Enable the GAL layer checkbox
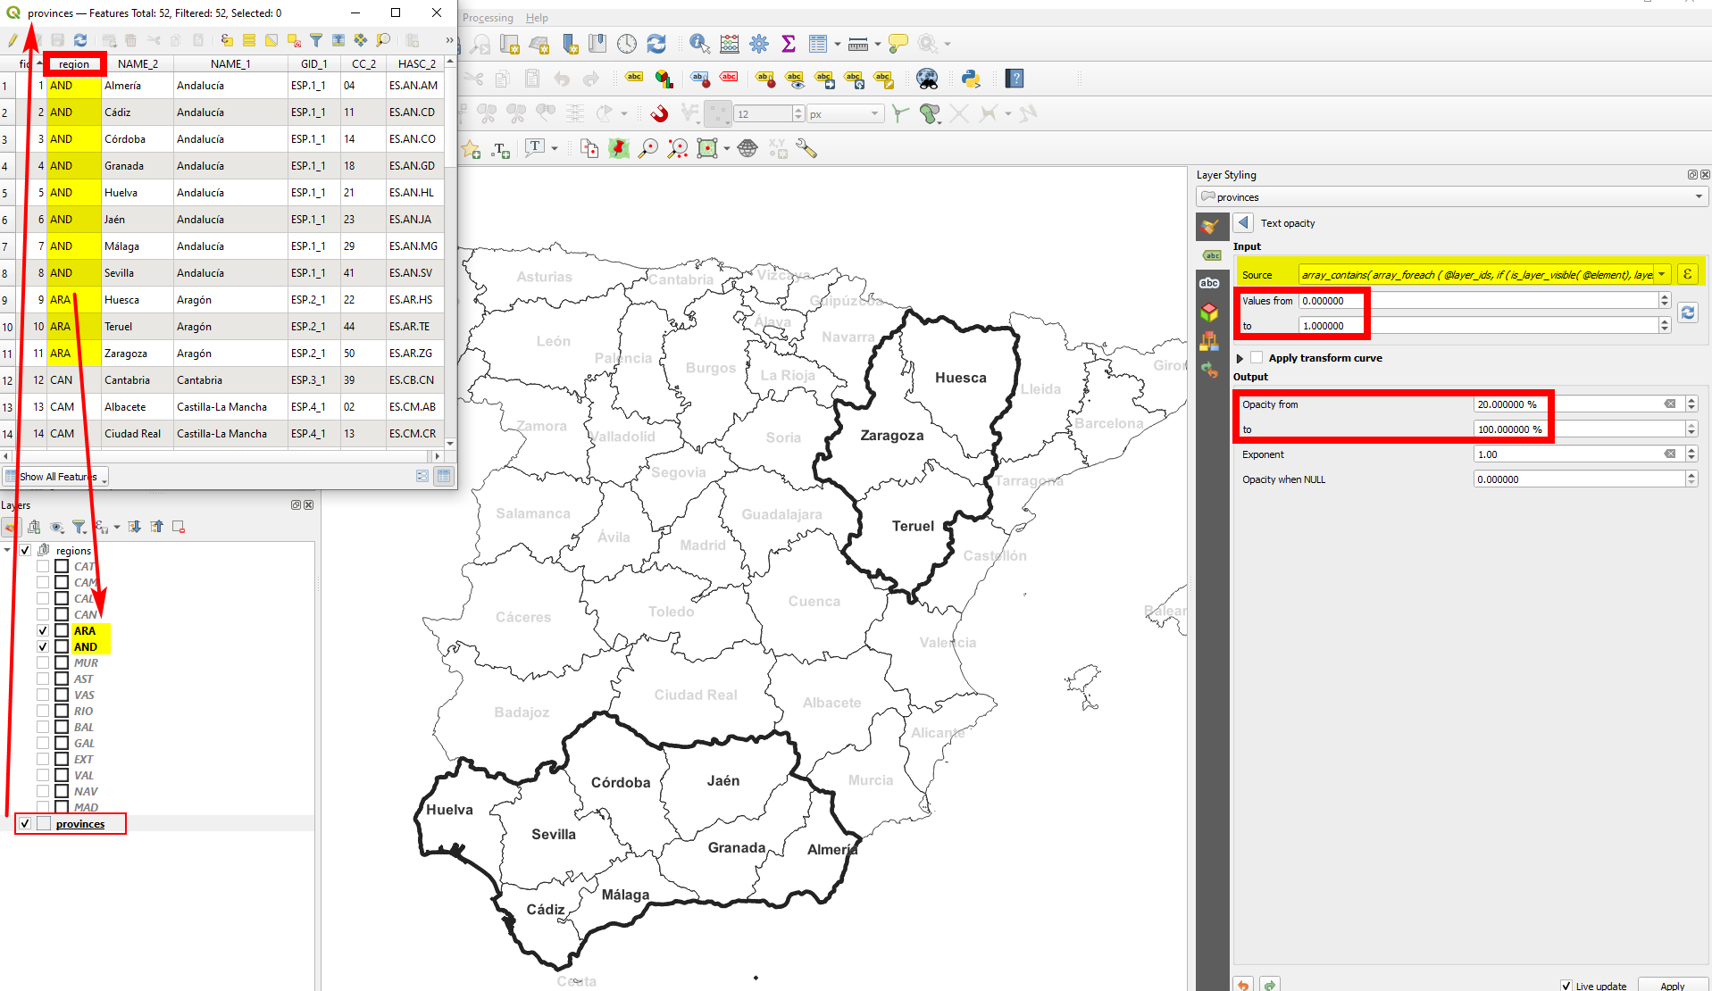 pos(43,743)
